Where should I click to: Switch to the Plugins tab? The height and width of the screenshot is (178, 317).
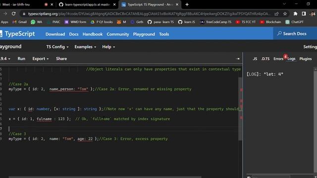306,59
